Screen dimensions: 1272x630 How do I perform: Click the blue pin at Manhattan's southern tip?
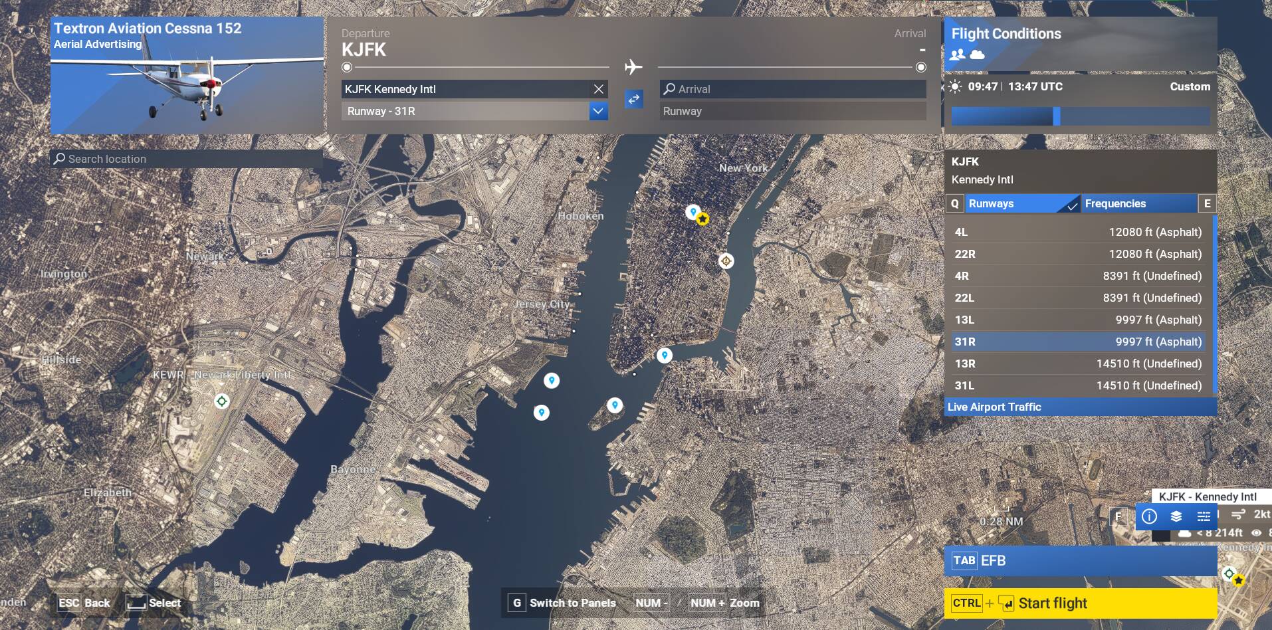tap(665, 356)
